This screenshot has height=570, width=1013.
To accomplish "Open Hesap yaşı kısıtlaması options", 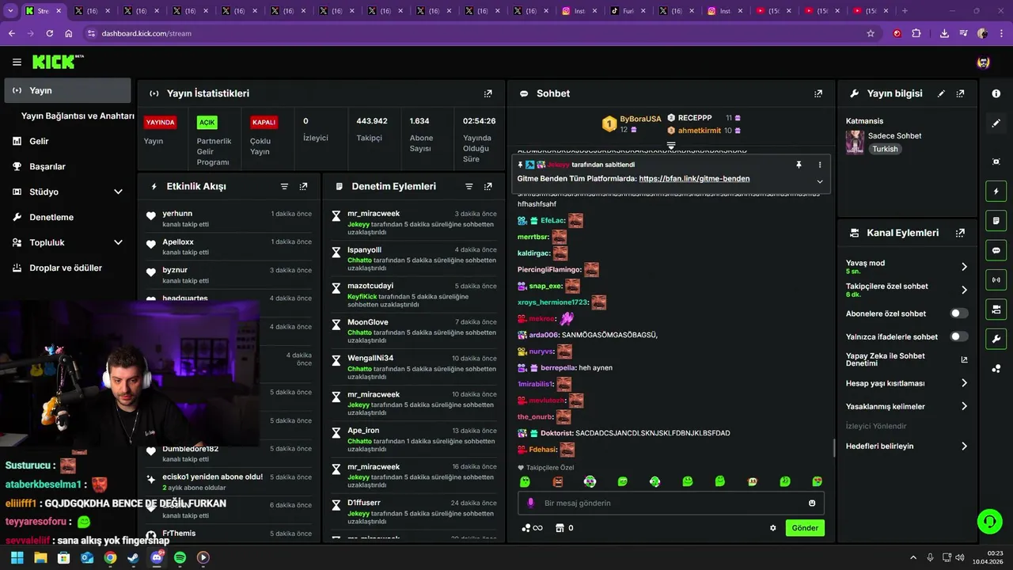I will pyautogui.click(x=964, y=383).
